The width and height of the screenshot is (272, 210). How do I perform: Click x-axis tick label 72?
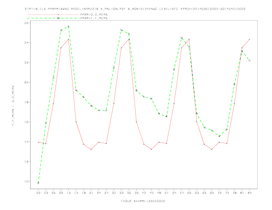(219, 193)
